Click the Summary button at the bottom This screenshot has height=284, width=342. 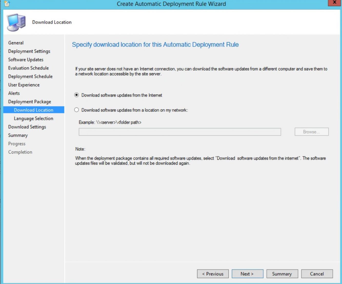pyautogui.click(x=282, y=274)
